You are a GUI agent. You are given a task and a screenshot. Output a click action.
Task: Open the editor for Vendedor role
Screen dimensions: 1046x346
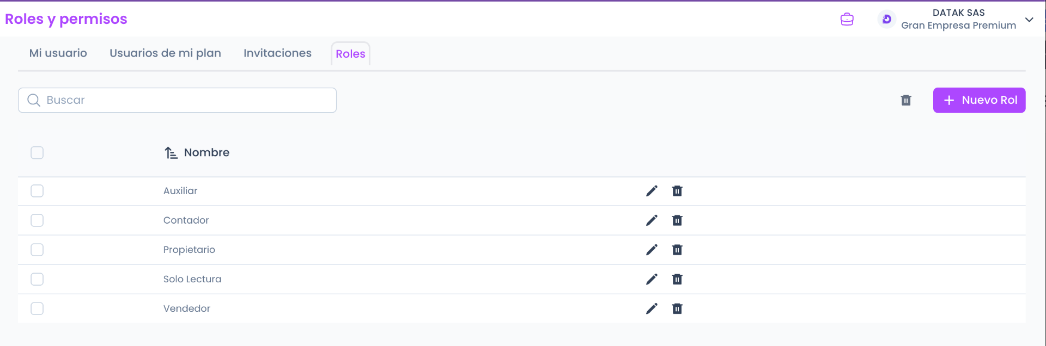[x=652, y=308]
